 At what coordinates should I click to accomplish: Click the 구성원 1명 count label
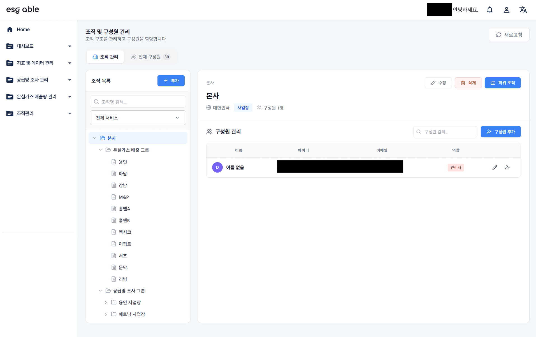tap(270, 108)
